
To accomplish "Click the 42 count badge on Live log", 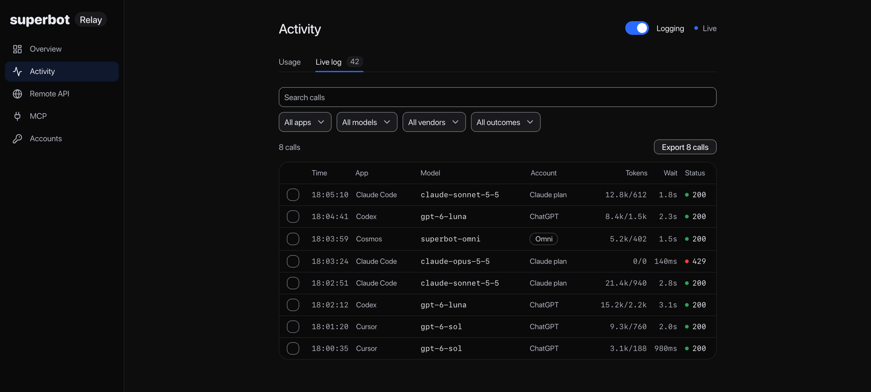I will (355, 62).
